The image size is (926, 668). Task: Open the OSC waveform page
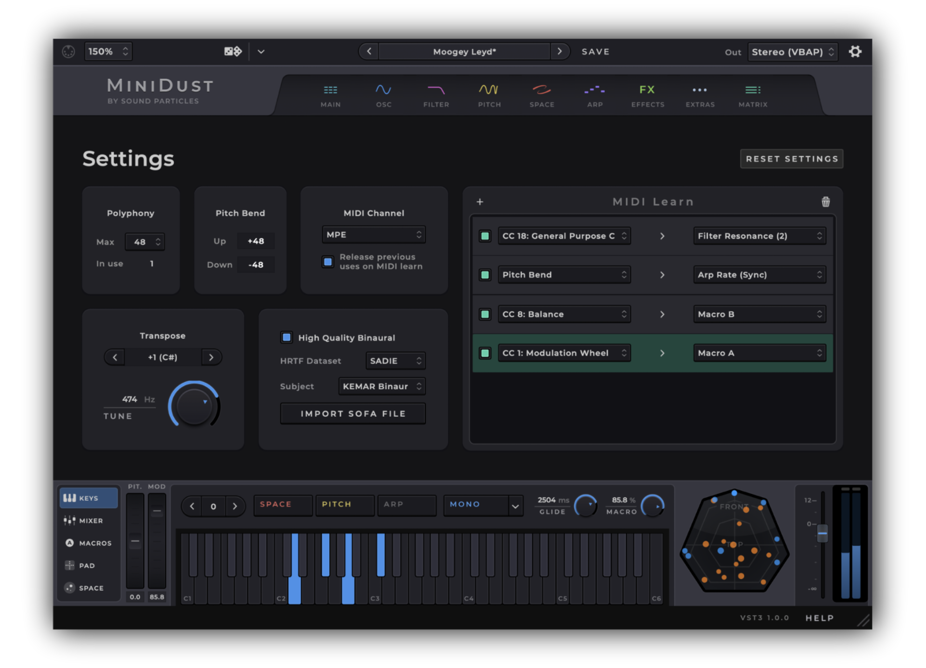(x=383, y=95)
